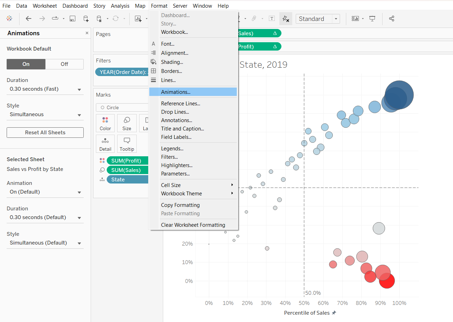Click Reset All Sheets button
Screen dimensions: 453x322
point(45,133)
